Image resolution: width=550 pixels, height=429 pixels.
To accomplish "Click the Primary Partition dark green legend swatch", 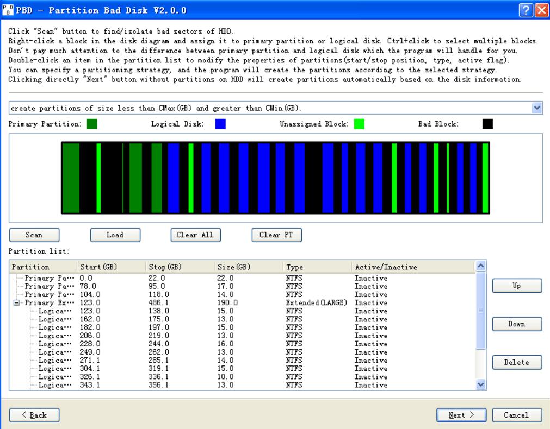I will [x=92, y=124].
